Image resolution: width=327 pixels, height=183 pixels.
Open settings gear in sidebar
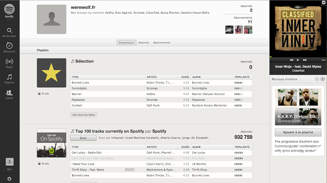(9, 178)
